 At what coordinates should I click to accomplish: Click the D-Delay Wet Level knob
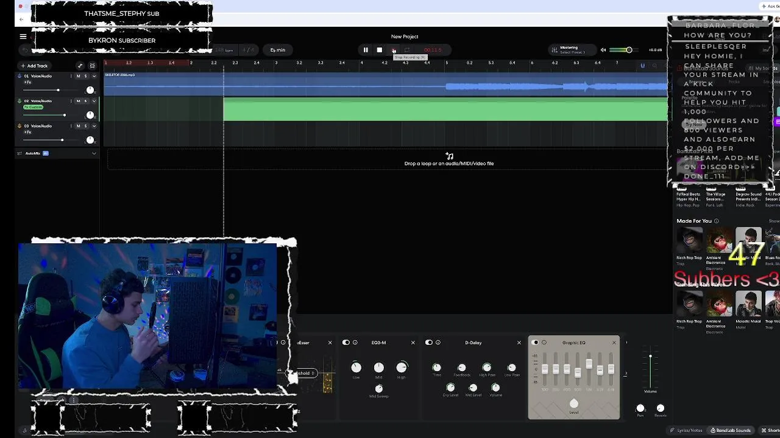click(473, 388)
